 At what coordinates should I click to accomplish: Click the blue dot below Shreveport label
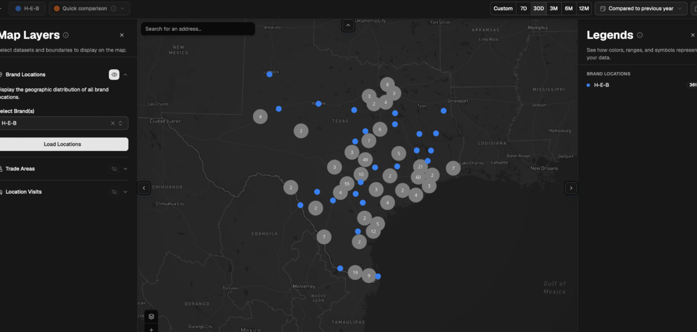tap(444, 111)
